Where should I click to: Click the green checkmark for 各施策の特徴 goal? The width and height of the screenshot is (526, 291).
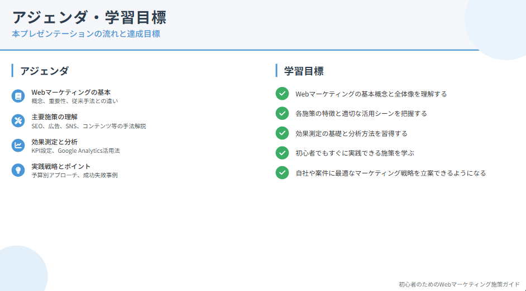point(282,113)
